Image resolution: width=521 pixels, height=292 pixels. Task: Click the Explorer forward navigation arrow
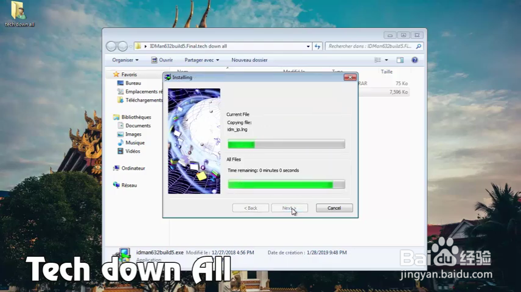pyautogui.click(x=122, y=46)
